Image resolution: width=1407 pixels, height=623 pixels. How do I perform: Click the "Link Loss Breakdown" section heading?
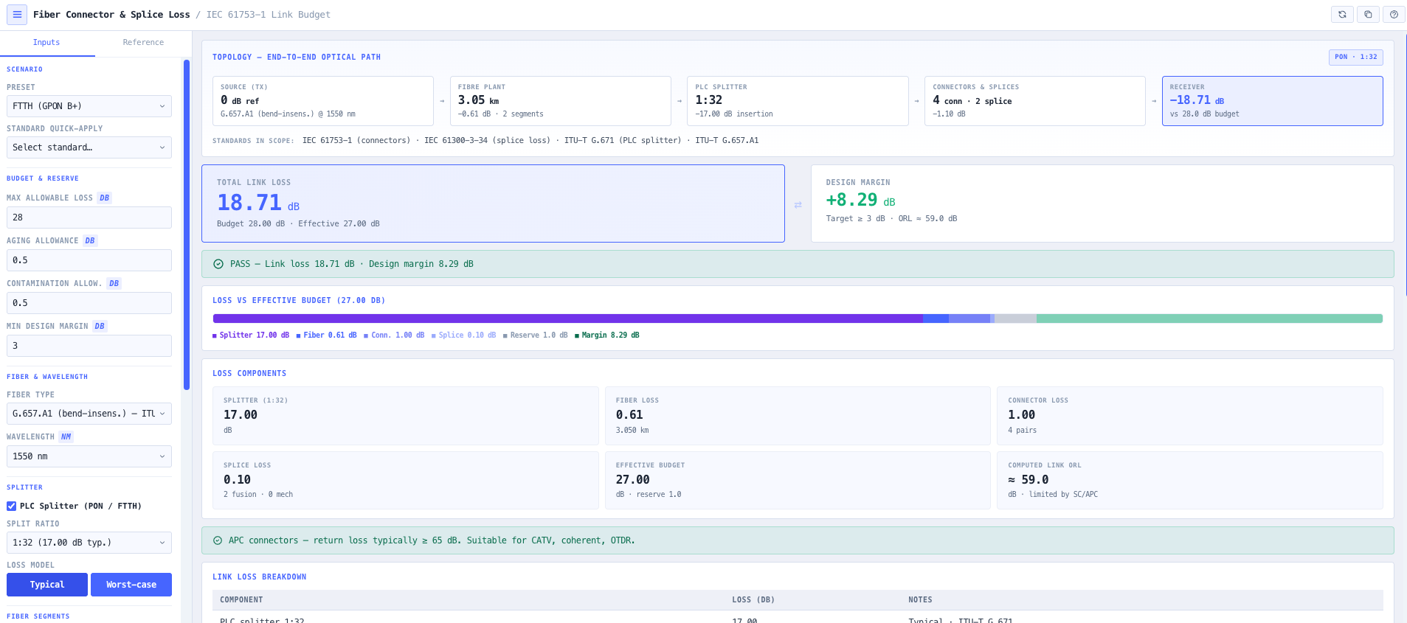coord(259,577)
